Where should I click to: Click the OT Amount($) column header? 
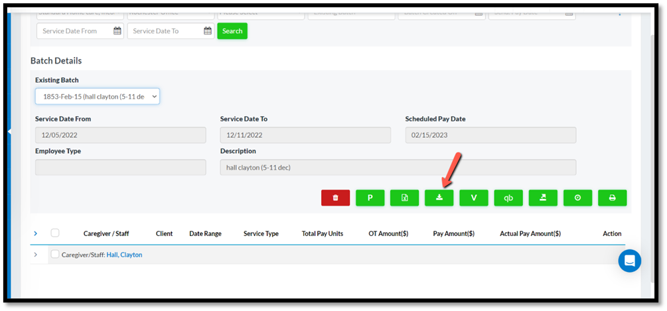click(x=388, y=233)
